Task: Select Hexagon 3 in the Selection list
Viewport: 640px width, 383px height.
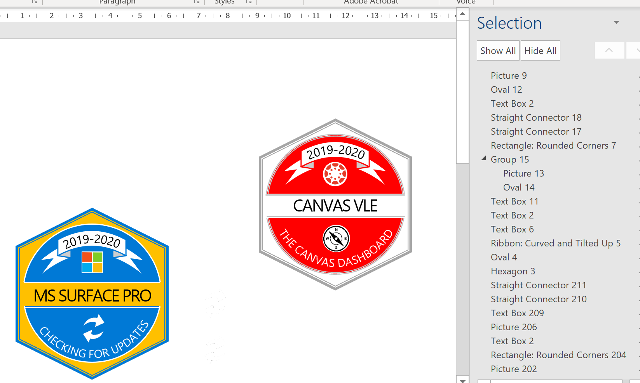Action: (x=513, y=271)
